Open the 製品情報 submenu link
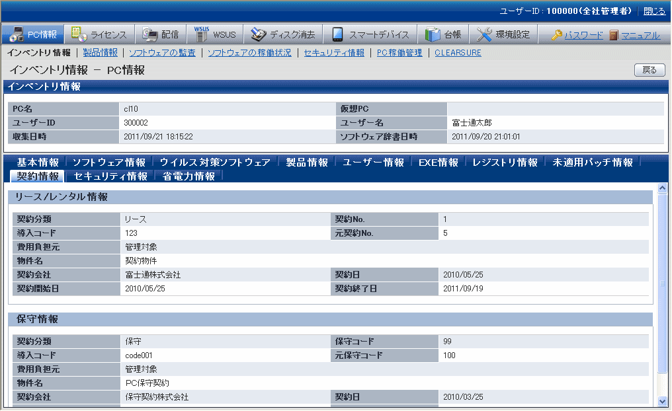This screenshot has width=672, height=411. (x=101, y=53)
